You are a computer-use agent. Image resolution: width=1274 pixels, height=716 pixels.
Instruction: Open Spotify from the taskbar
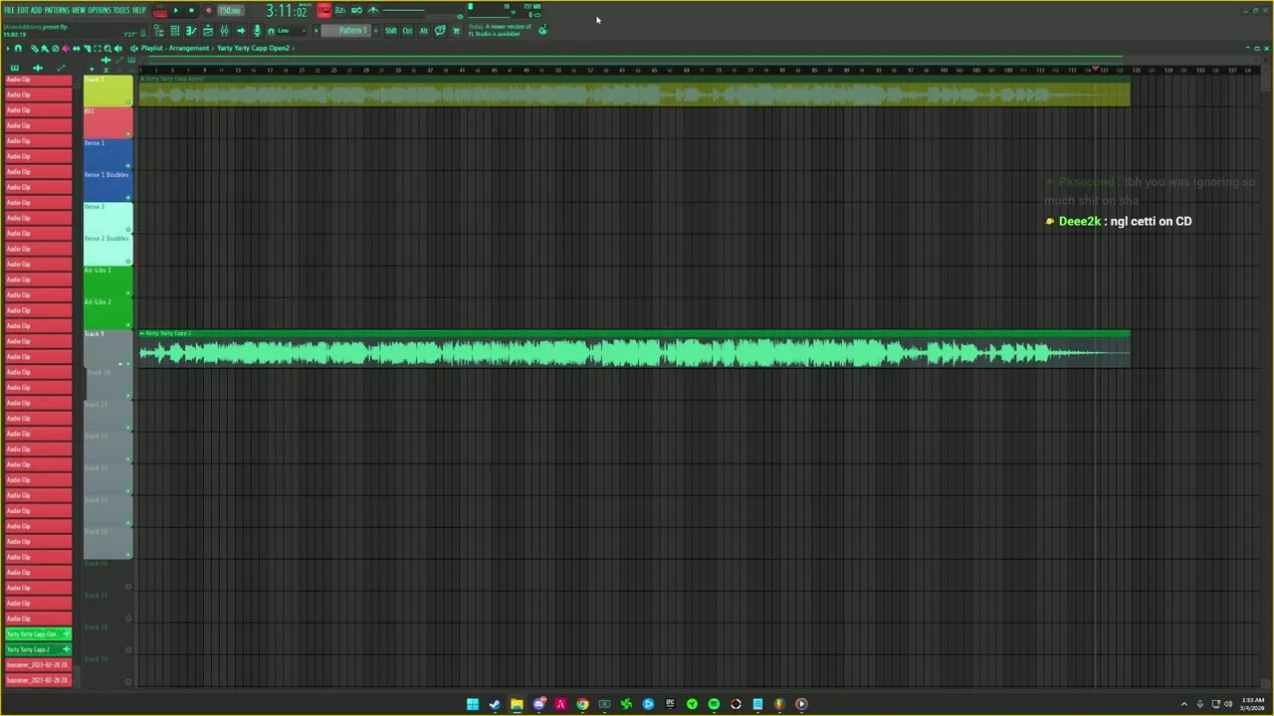pyautogui.click(x=714, y=704)
